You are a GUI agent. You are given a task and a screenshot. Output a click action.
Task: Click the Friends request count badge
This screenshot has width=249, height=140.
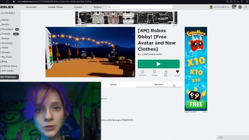16,34
